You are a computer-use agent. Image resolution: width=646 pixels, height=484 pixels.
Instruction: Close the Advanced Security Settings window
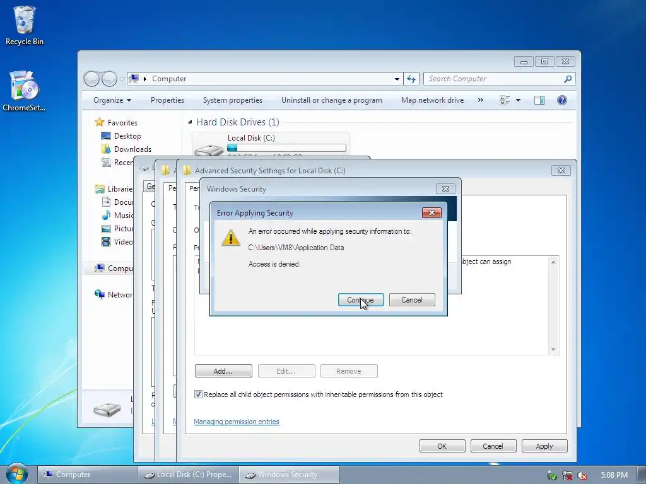click(x=561, y=170)
